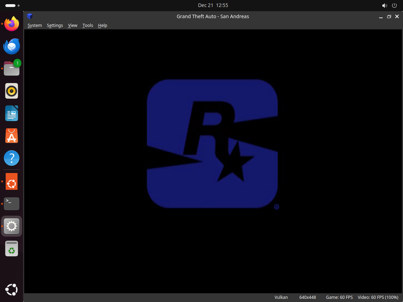The width and height of the screenshot is (403, 302).
Task: Open the Terminal from the dock
Action: (12, 203)
